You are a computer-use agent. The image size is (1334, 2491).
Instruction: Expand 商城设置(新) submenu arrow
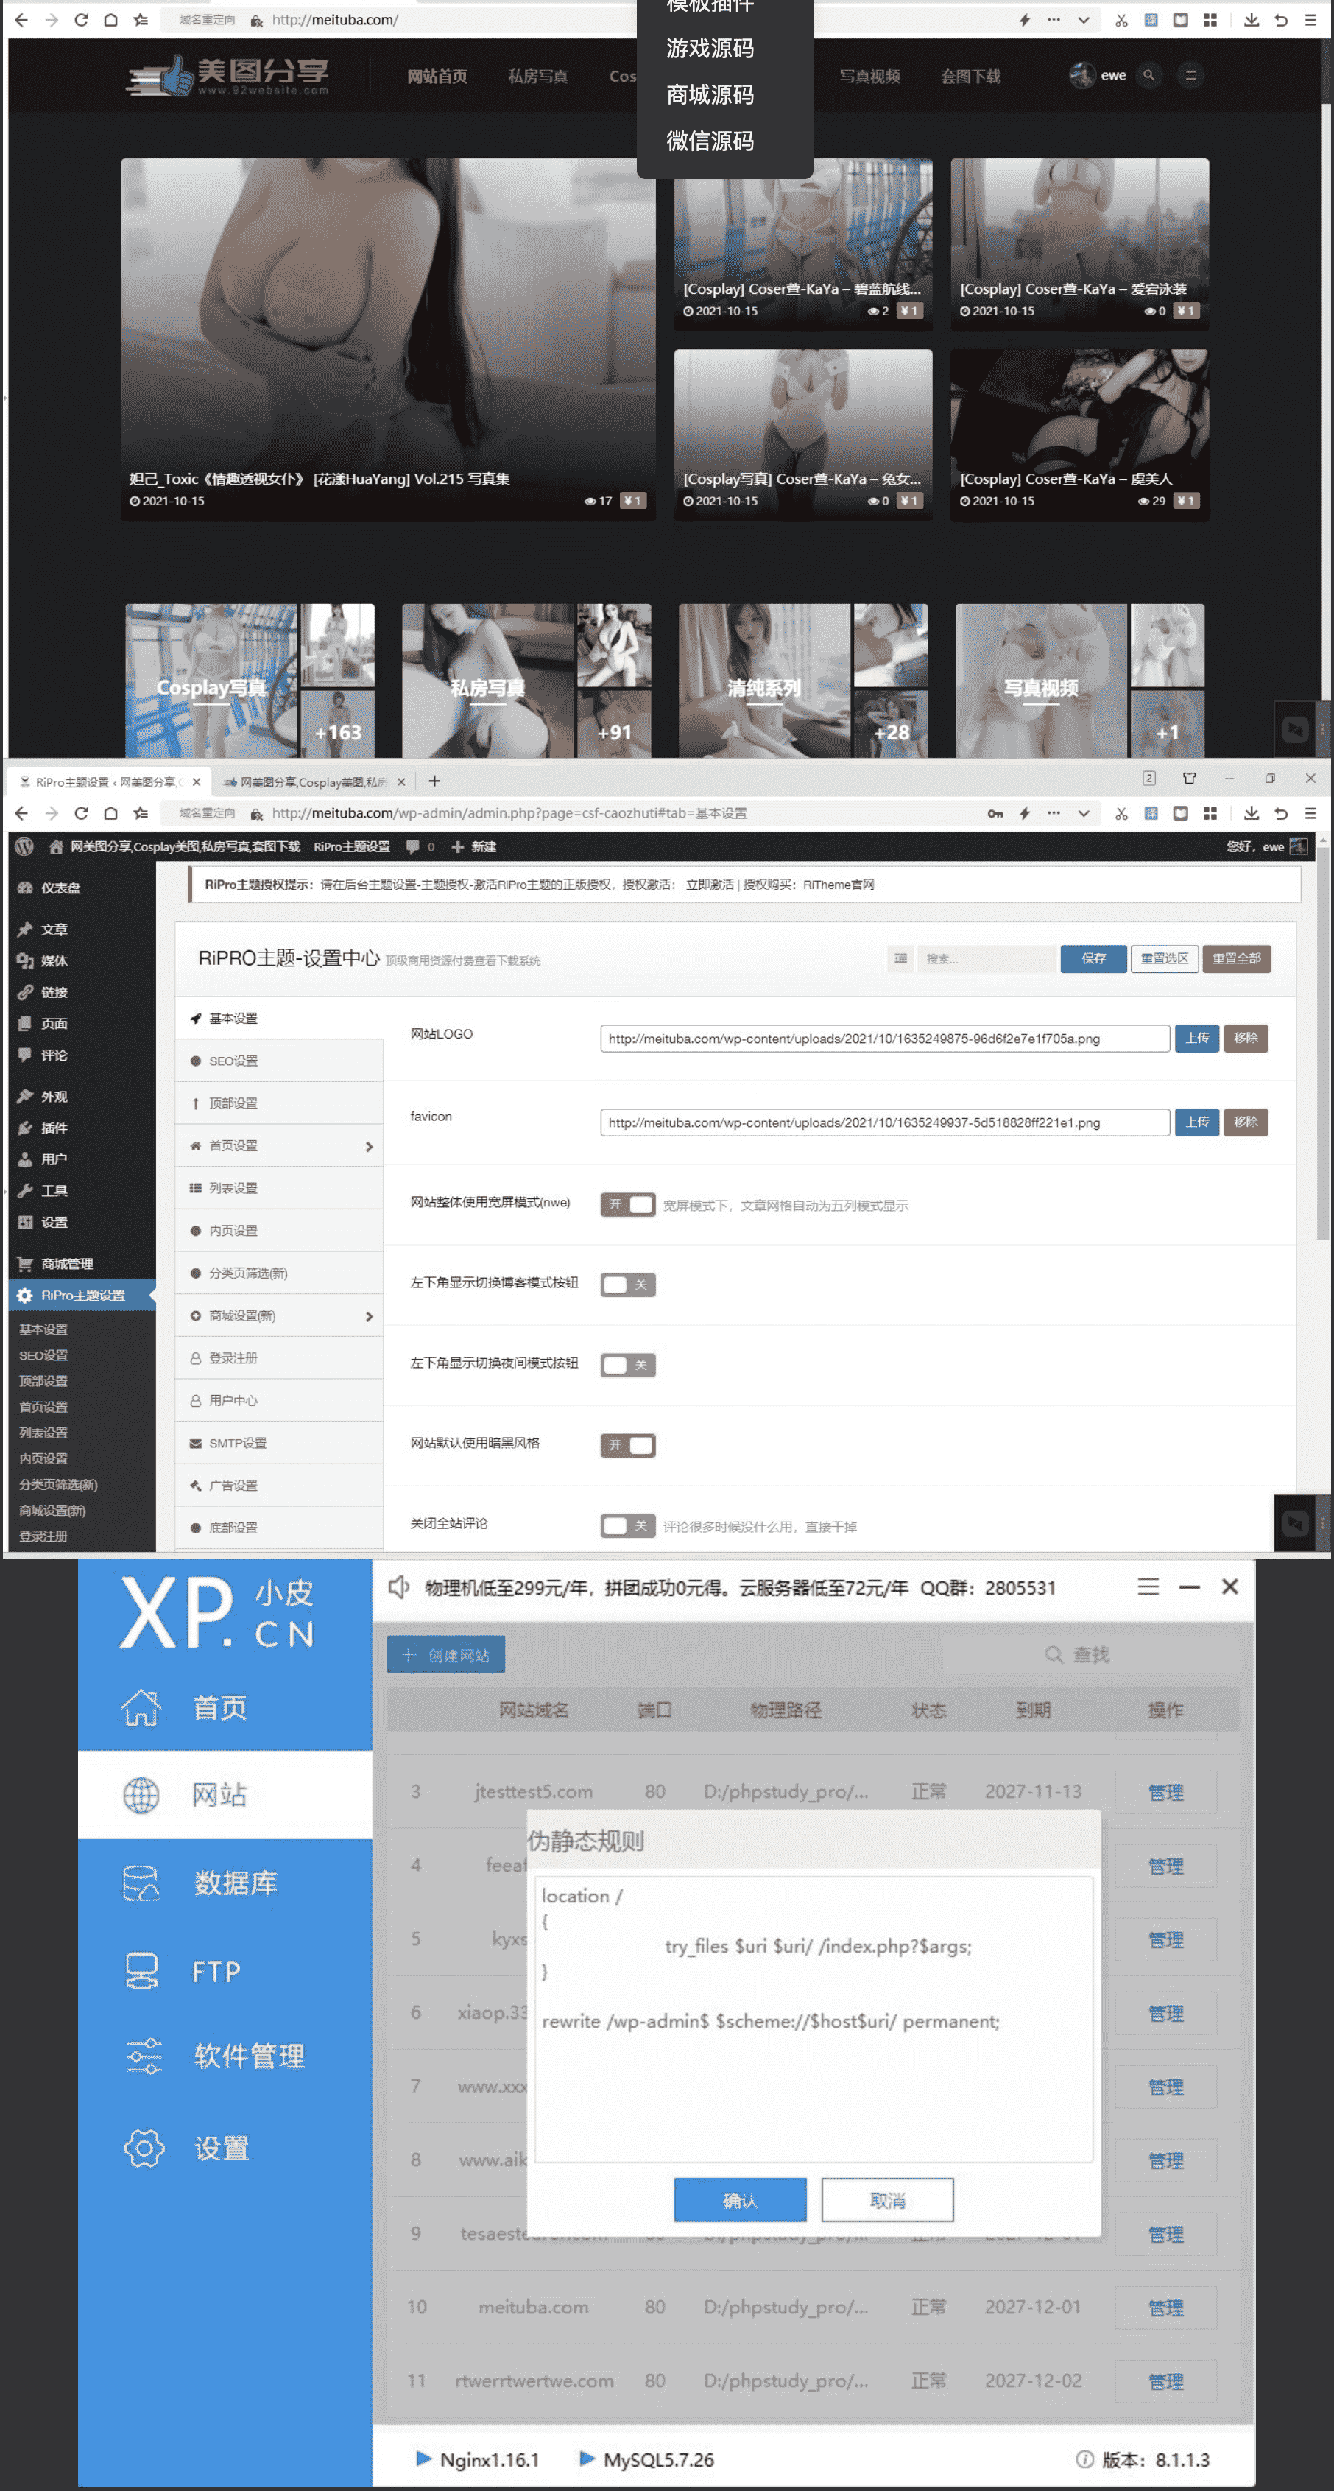(x=368, y=1316)
